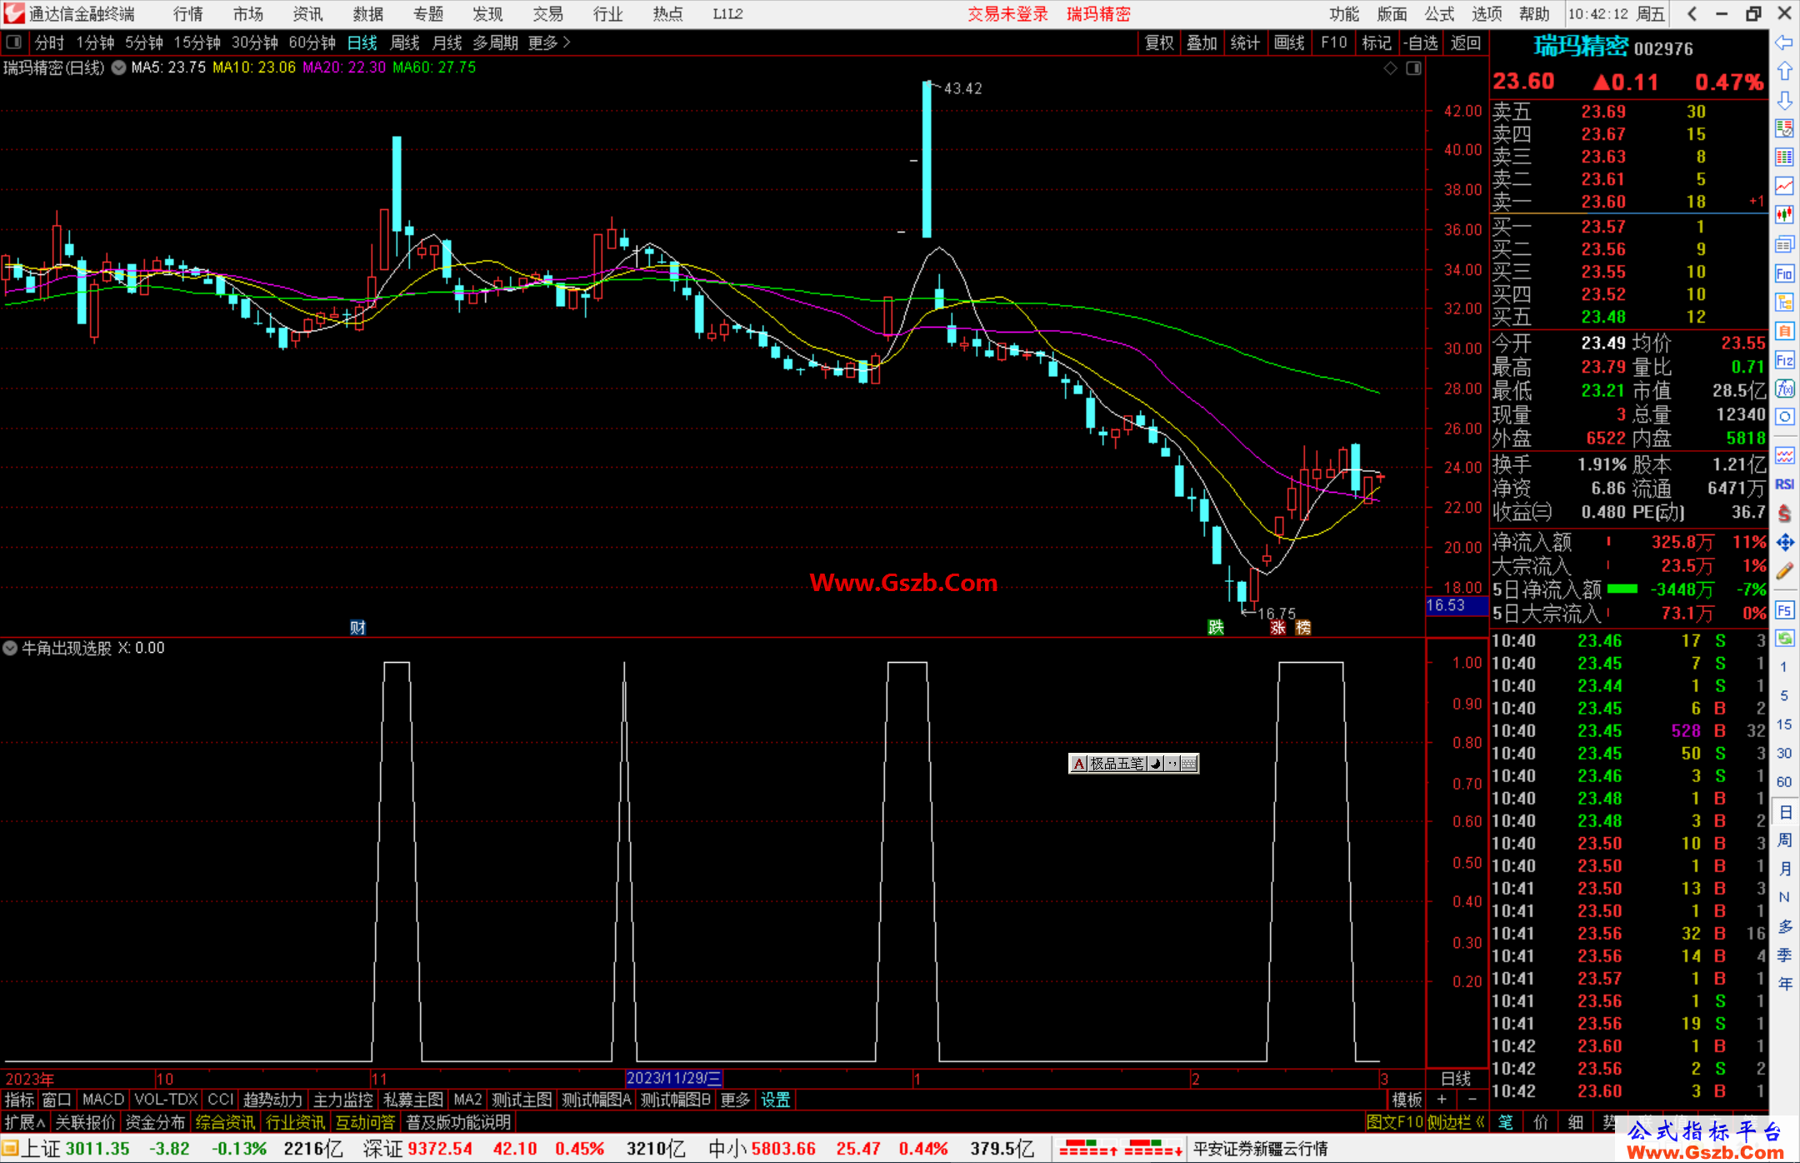The image size is (1800, 1163).
Task: Click the back arrow icon in right sidebar
Action: 1784,43
